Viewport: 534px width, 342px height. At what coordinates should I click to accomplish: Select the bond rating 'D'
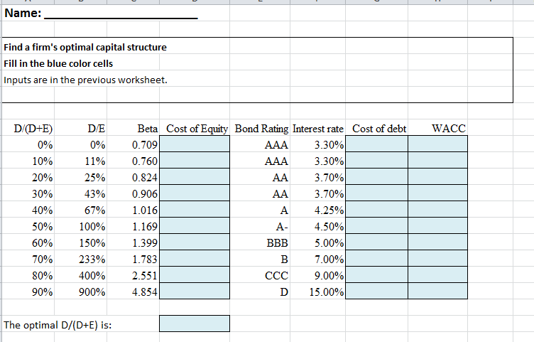click(x=284, y=292)
